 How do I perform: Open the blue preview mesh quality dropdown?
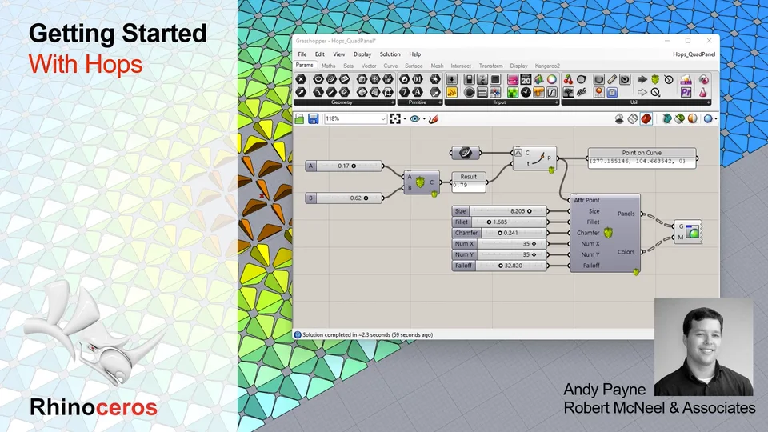coord(715,119)
